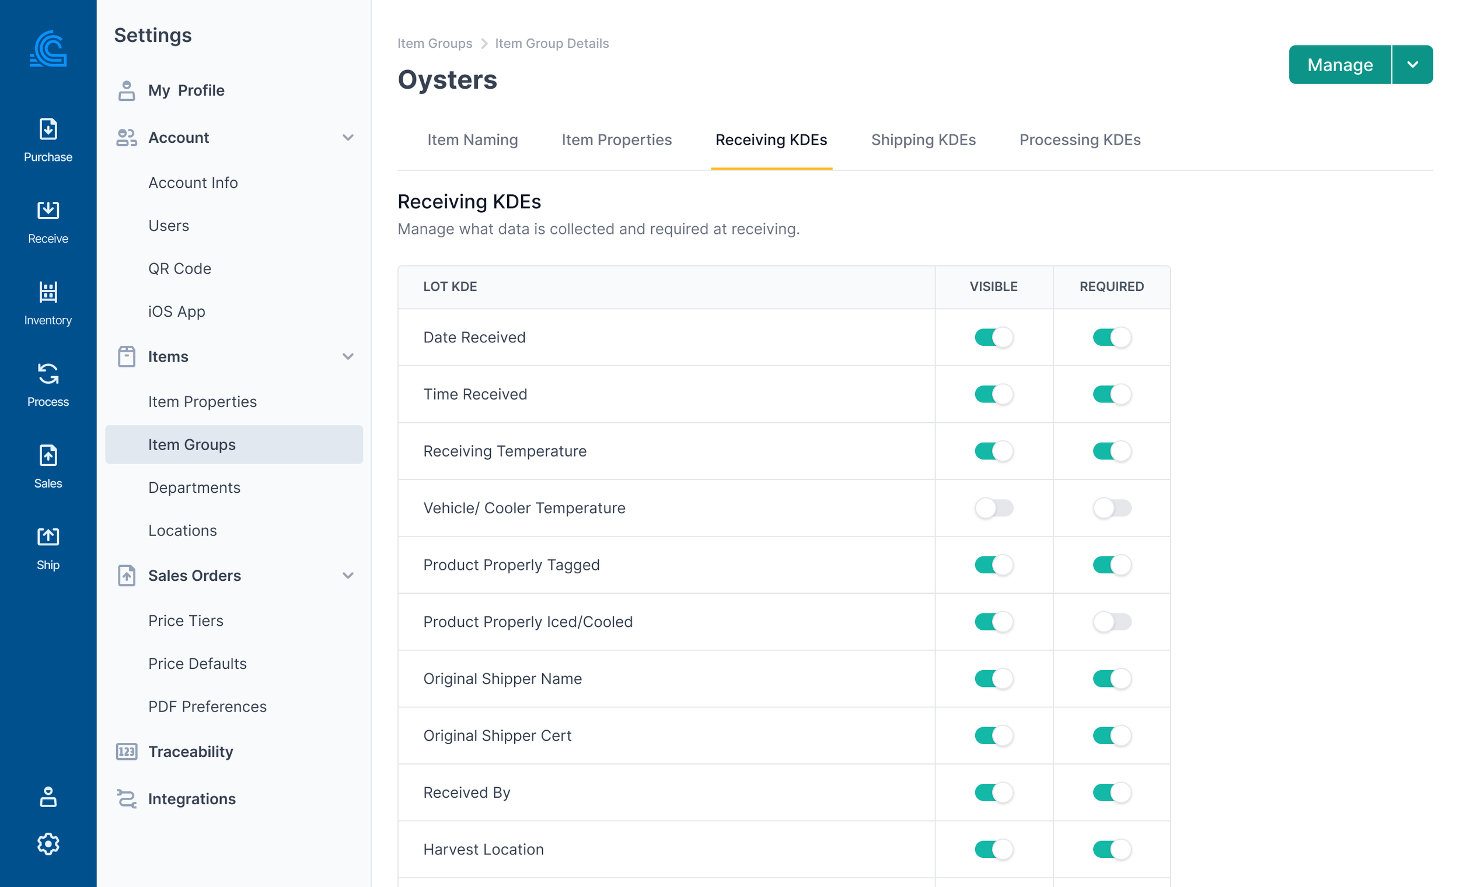Click the gear settings icon at bottom
This screenshot has width=1459, height=887.
point(48,844)
